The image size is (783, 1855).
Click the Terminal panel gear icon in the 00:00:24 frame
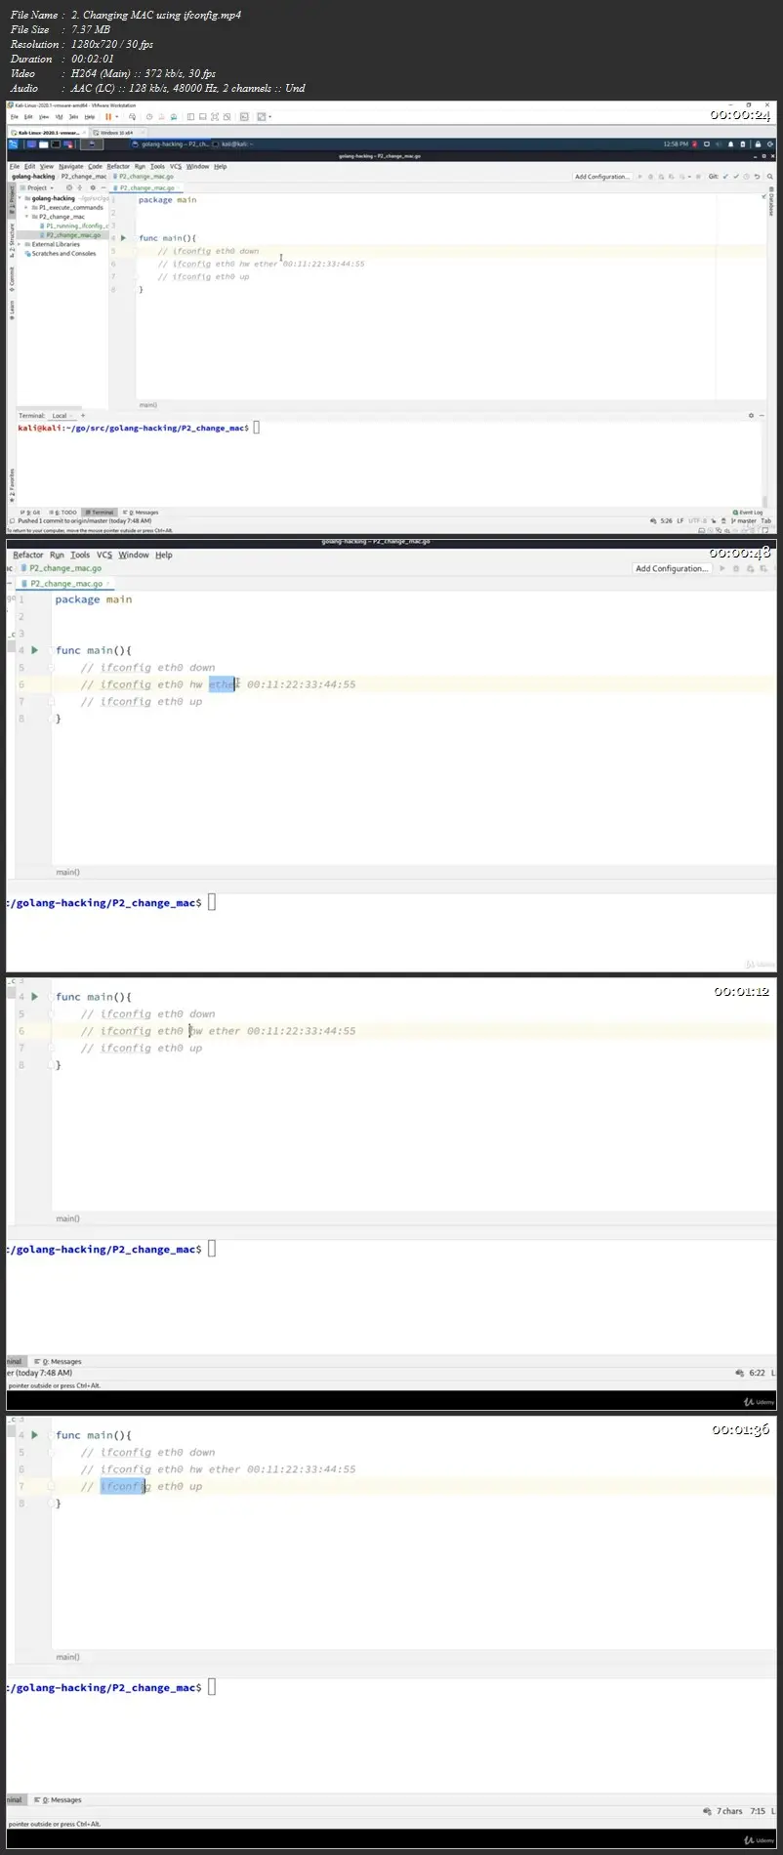(751, 416)
